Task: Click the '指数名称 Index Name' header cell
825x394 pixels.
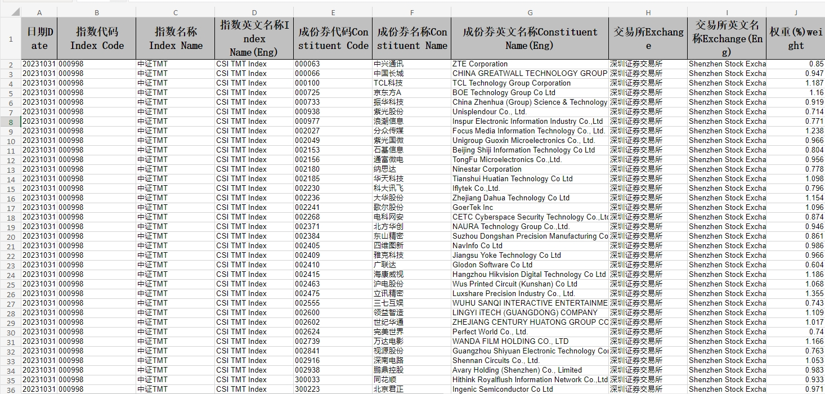Action: coord(176,38)
